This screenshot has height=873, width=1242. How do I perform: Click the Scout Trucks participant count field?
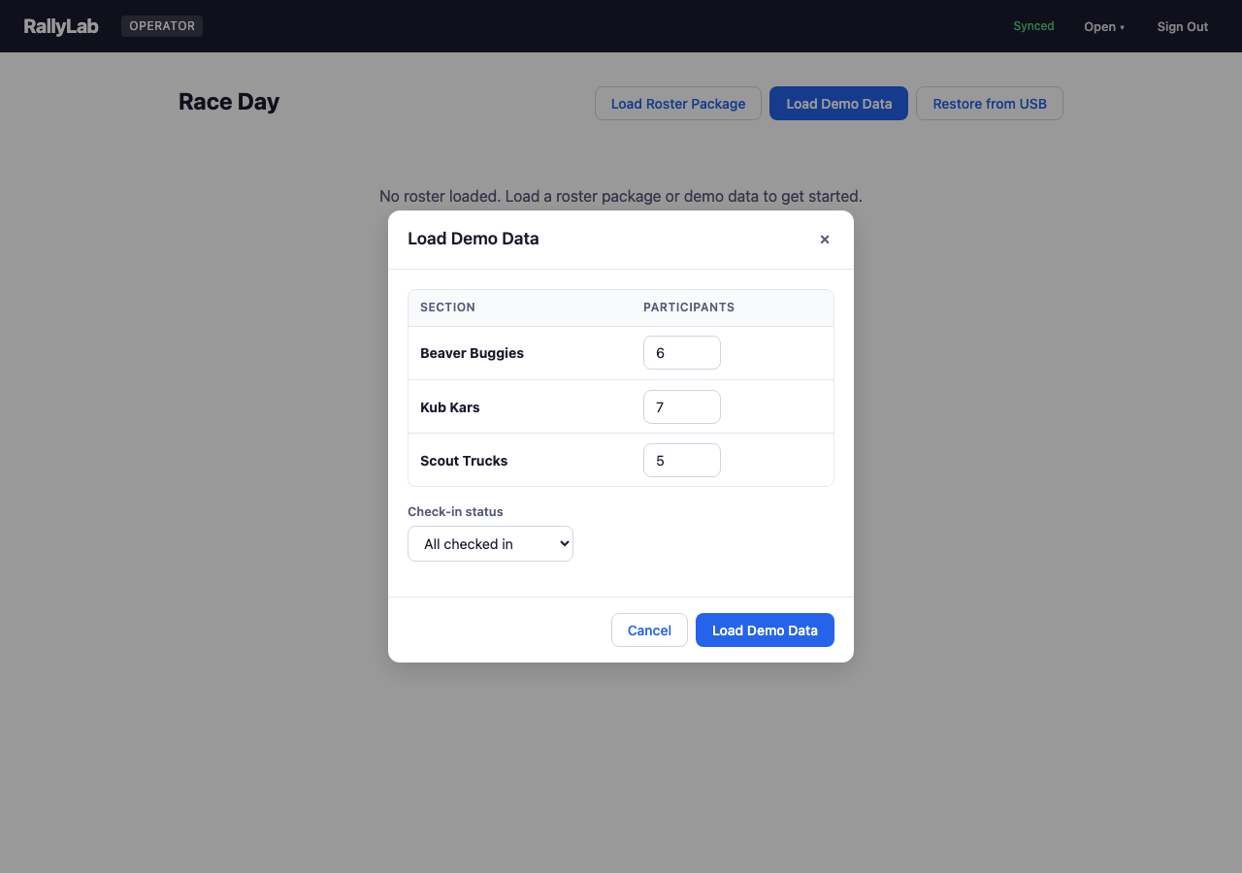click(681, 460)
